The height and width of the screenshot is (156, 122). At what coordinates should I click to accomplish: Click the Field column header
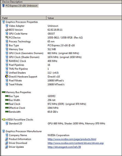(23, 18)
